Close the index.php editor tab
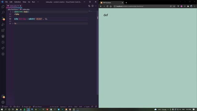197x111 pixels. 21,6
